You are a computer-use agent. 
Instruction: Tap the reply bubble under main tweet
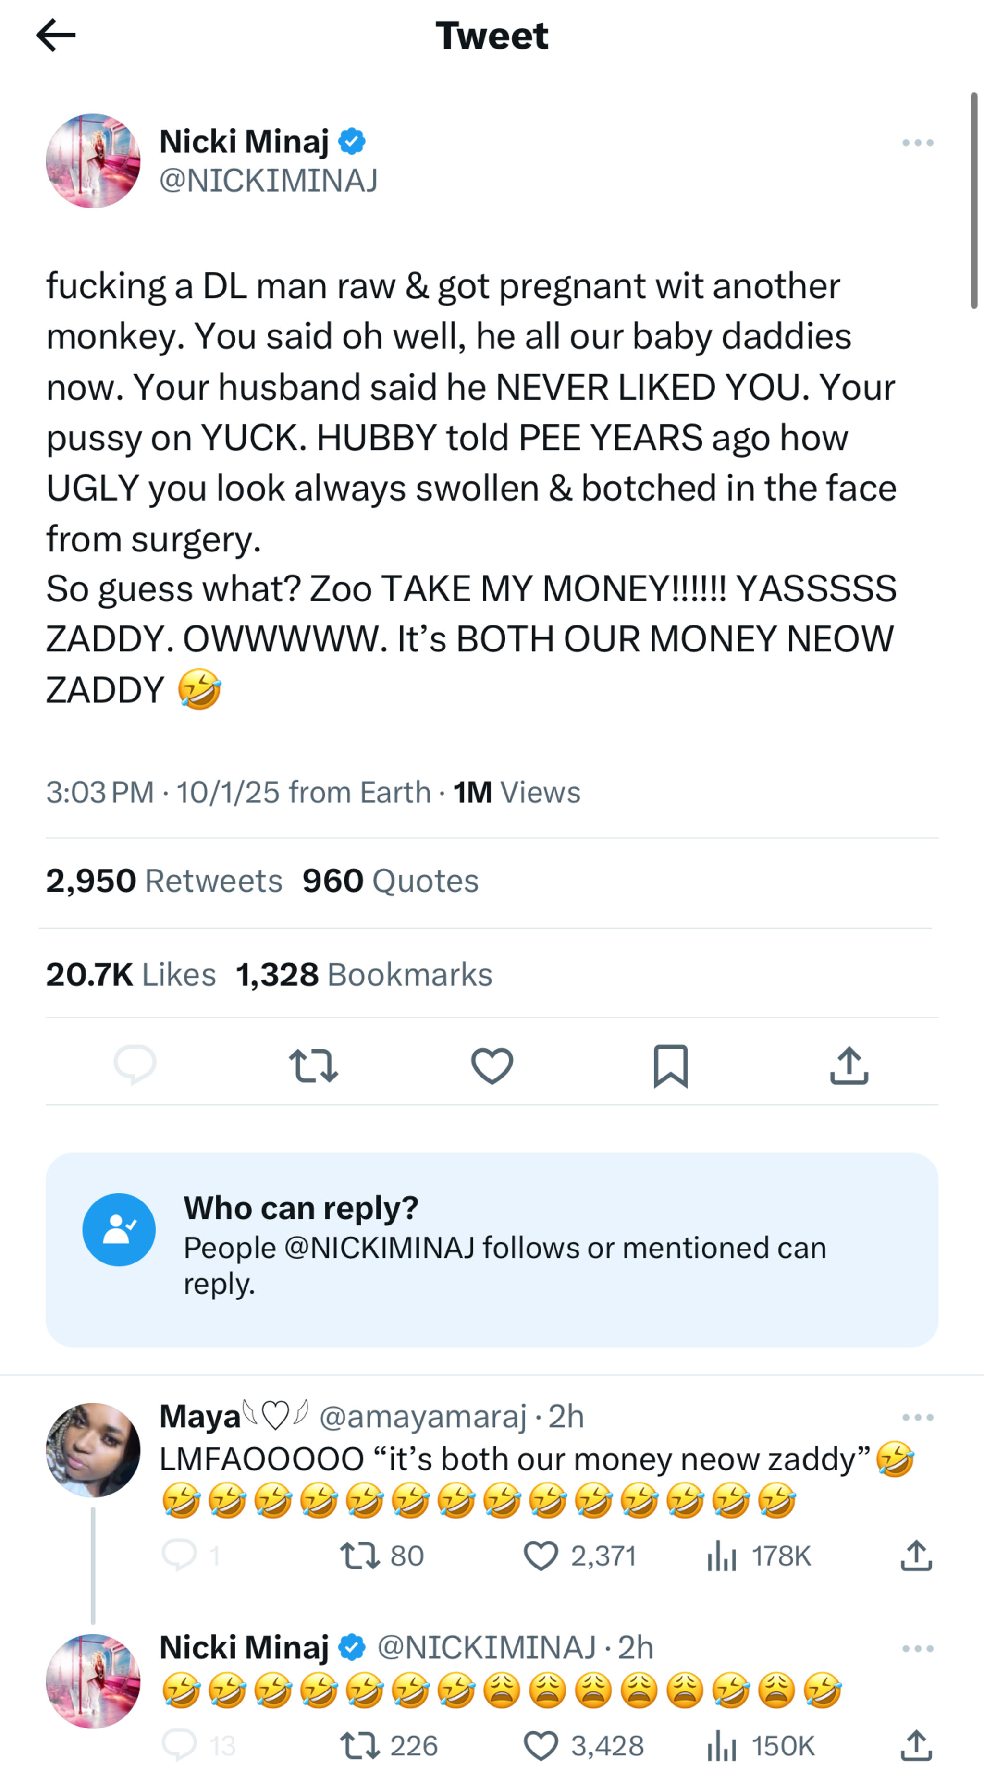(x=135, y=1065)
